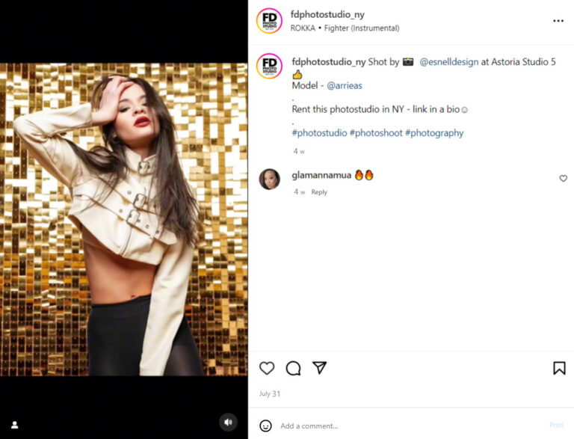Open ROKKA Fighter audio track link
The height and width of the screenshot is (439, 574).
coord(345,28)
